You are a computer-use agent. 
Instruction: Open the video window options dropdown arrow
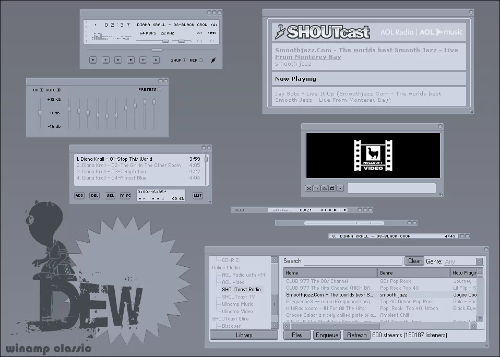pos(340,188)
